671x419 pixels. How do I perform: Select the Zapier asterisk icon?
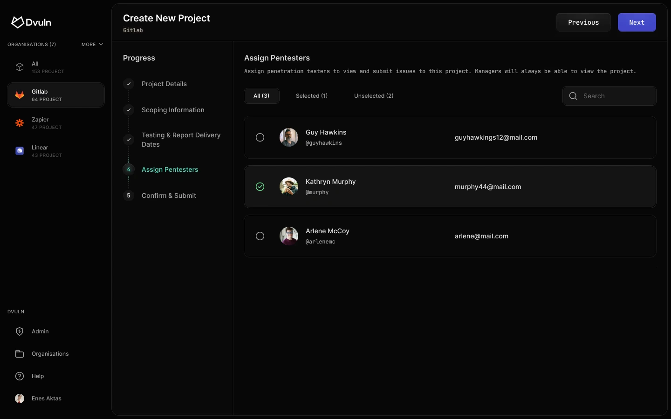point(20,123)
